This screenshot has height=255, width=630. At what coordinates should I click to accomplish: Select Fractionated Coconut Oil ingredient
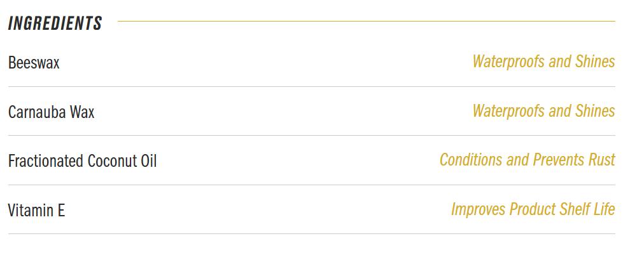point(82,161)
